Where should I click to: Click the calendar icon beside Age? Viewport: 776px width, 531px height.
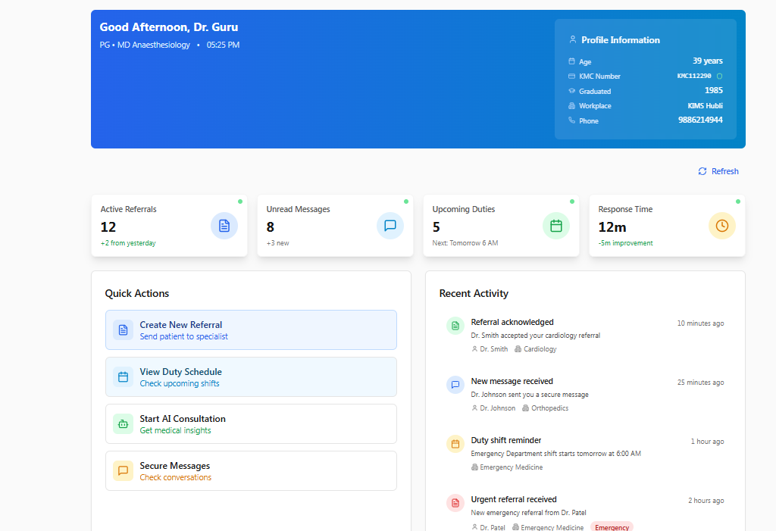571,61
